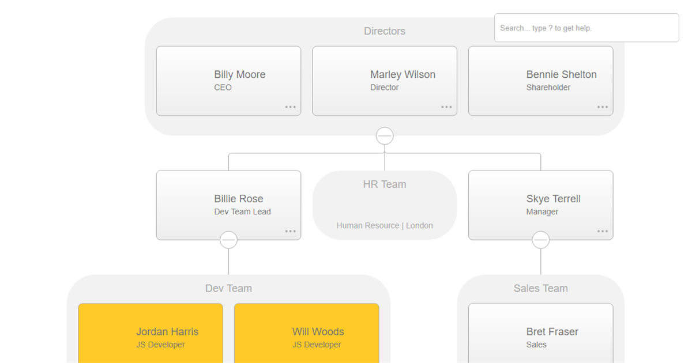Click the Sales Team group title

pos(540,289)
